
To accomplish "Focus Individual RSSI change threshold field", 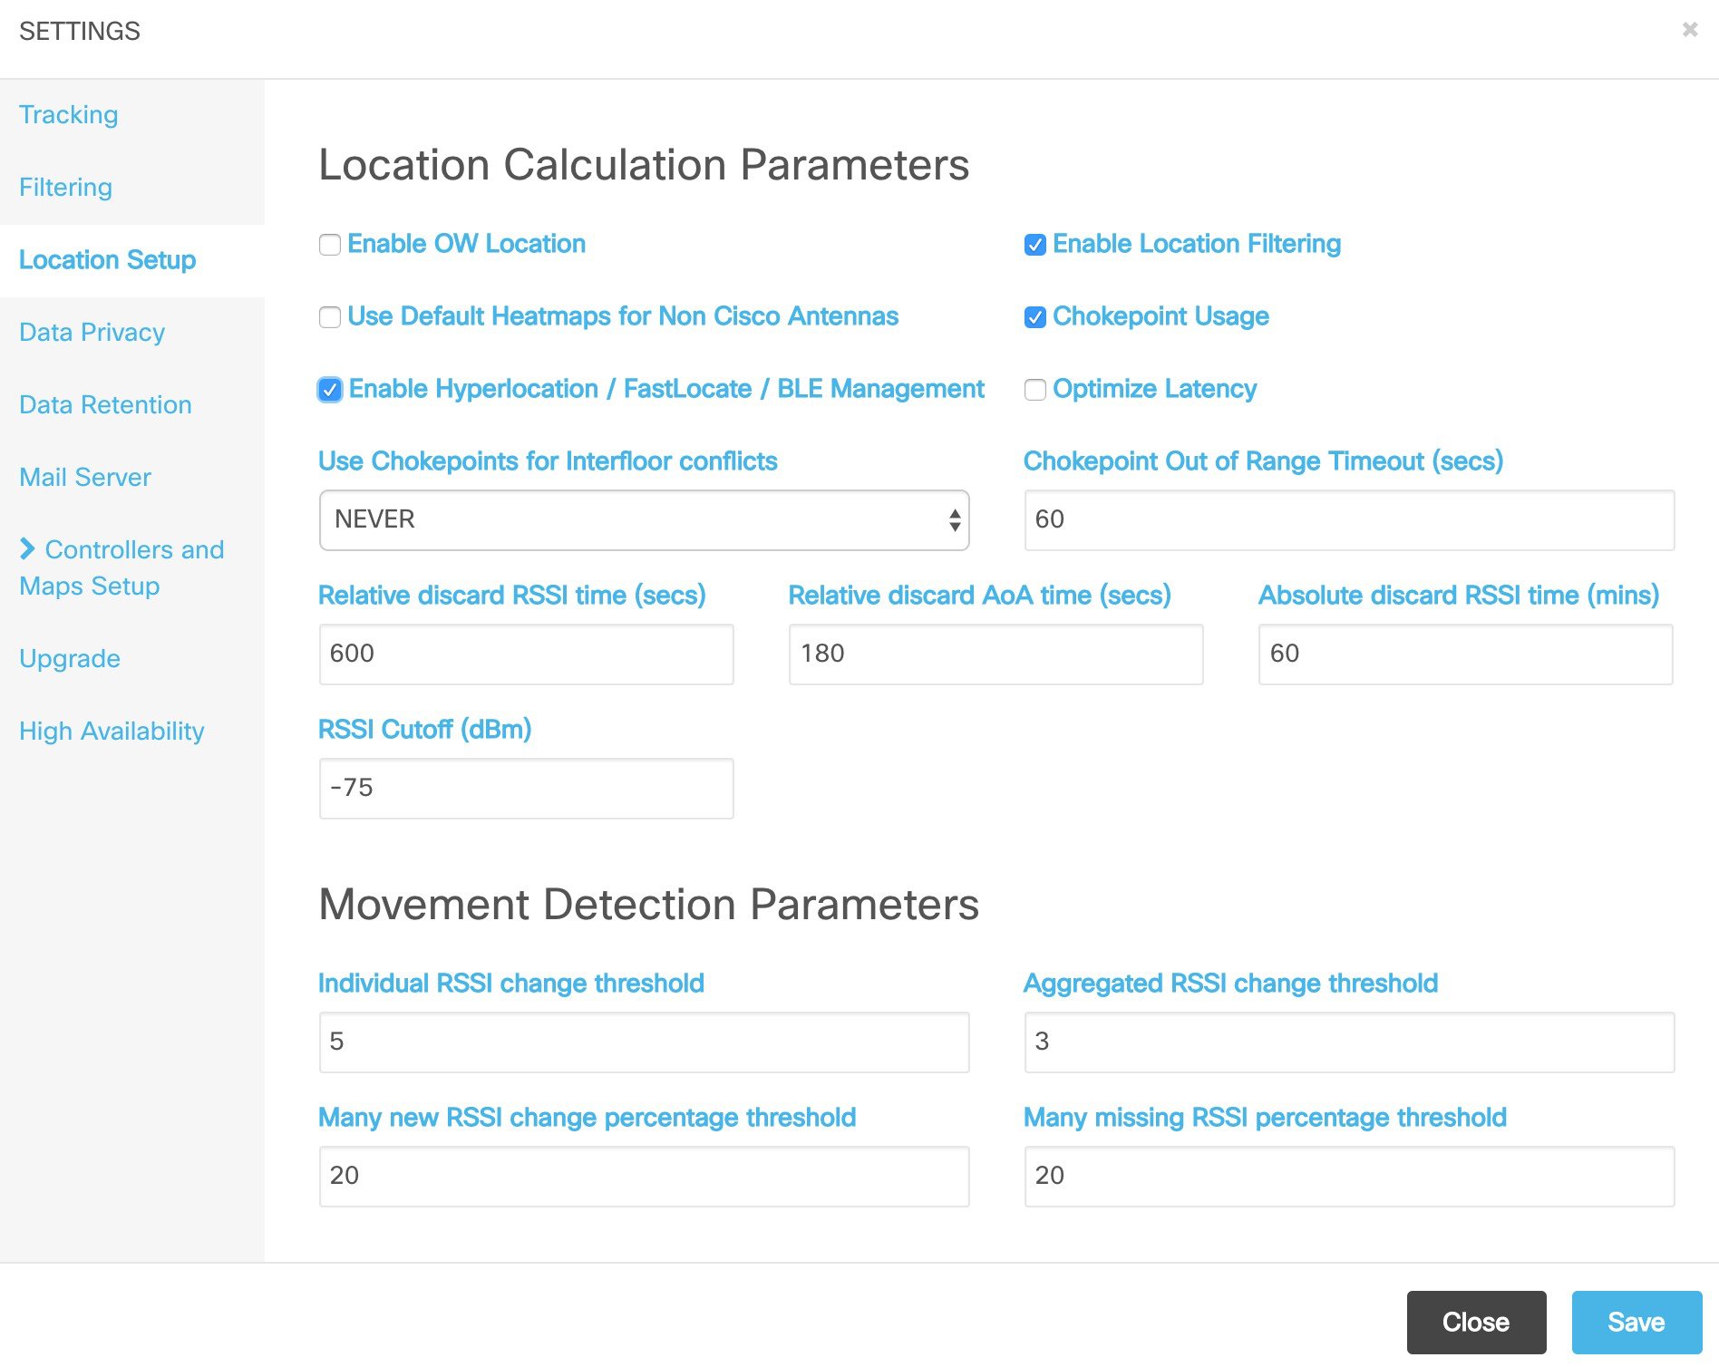I will coord(644,1042).
